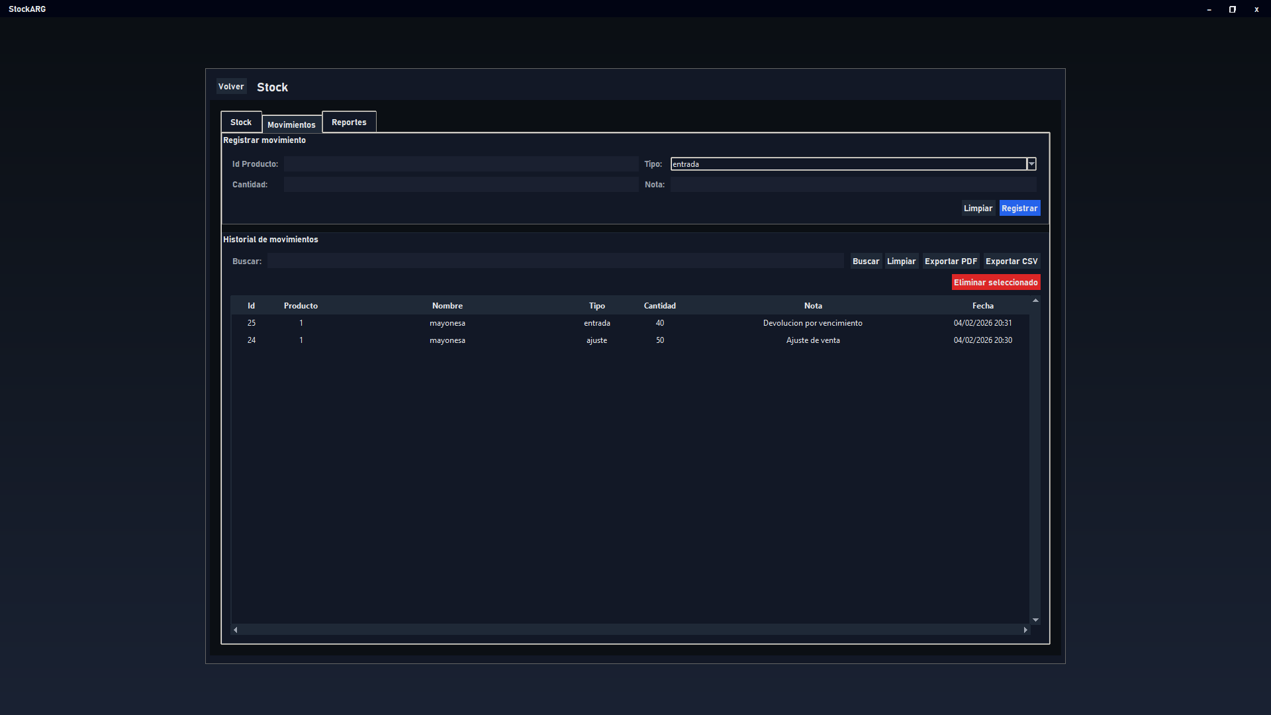Click into the Cantidad field

(x=461, y=185)
